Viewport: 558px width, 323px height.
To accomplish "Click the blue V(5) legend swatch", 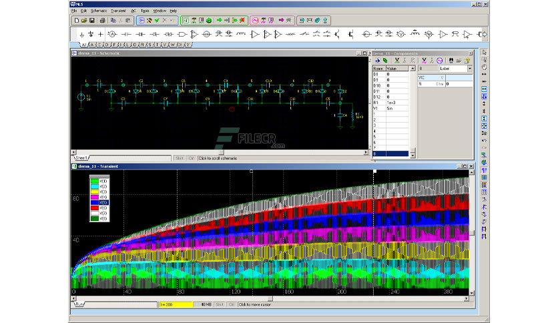I will (95, 202).
